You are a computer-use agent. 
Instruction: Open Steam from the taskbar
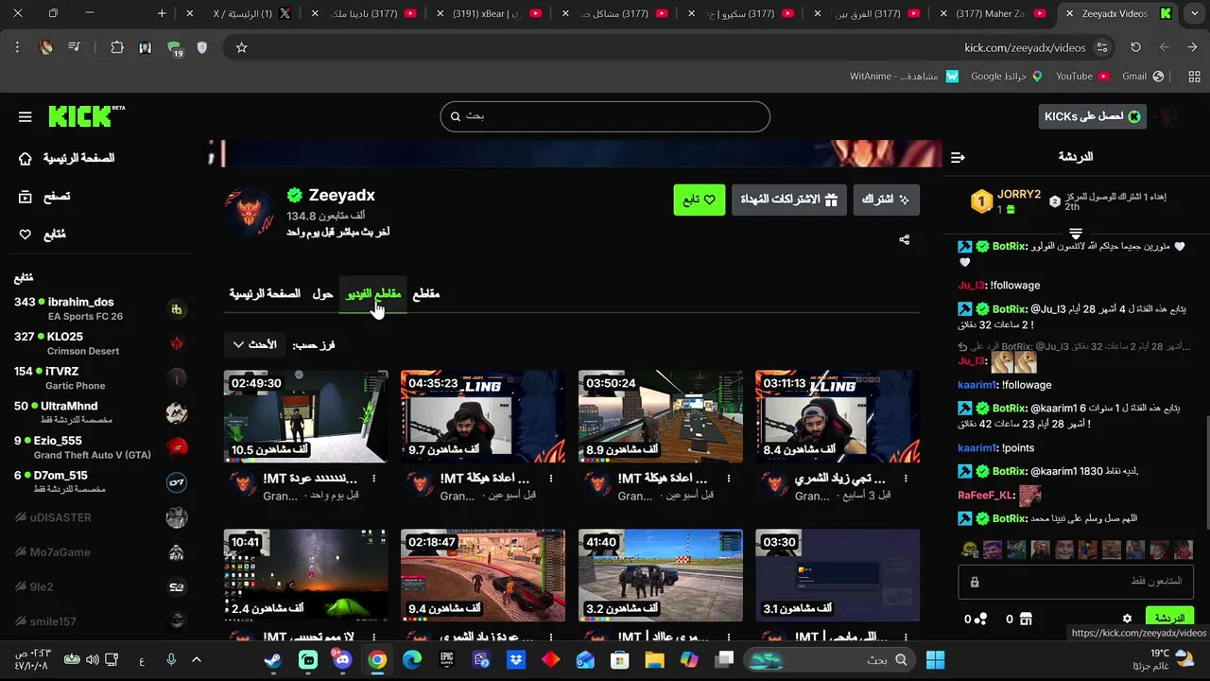(273, 660)
